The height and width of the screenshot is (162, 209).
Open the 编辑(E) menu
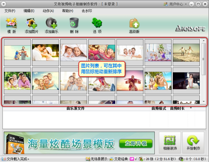29,11
